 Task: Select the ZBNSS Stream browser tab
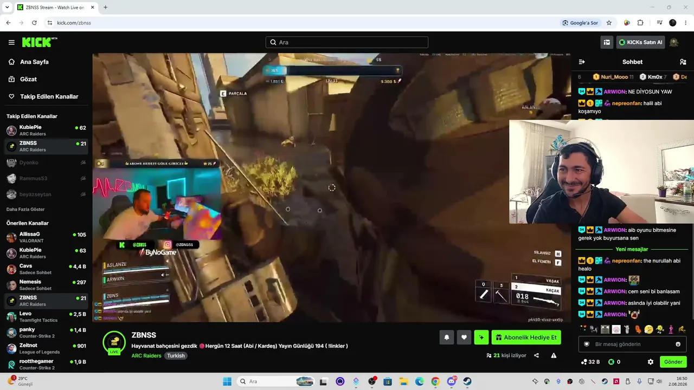click(x=56, y=8)
